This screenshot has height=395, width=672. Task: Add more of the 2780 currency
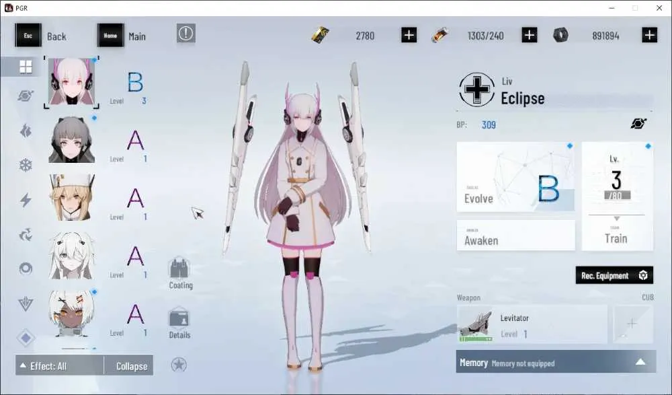(409, 35)
